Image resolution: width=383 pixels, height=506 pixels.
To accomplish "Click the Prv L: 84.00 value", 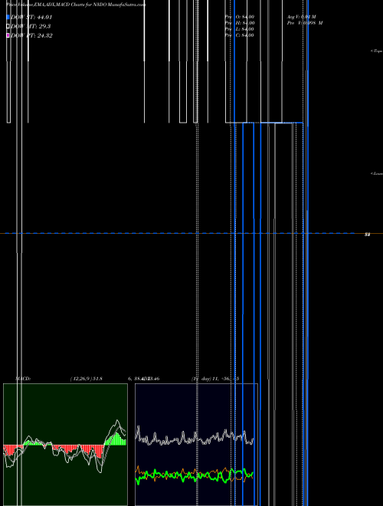I will point(240,29).
